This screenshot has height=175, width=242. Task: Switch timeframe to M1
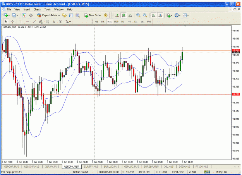(96, 22)
